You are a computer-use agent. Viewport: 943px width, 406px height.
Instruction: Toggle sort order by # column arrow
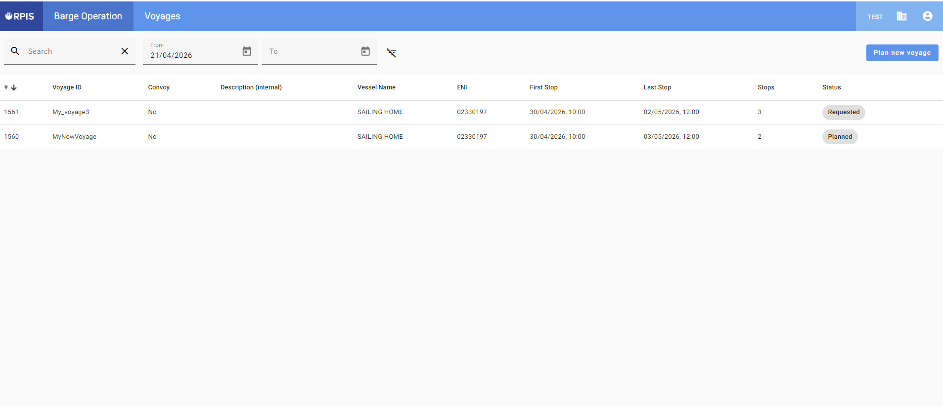click(14, 87)
